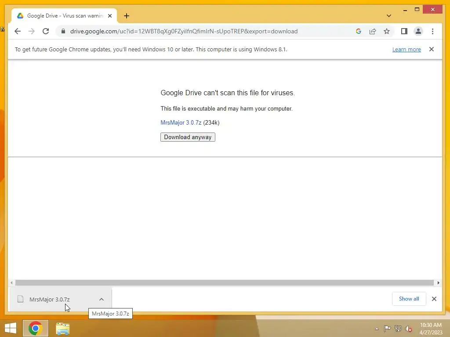Click the "Google Drive can't scan" heading text
450x337 pixels.
coord(228,93)
